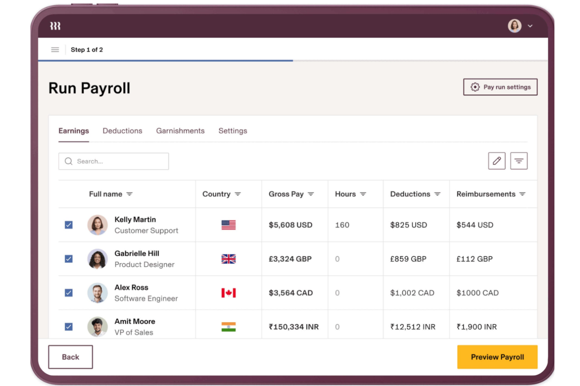Open the Gross Pay column filter
This screenshot has width=580, height=386.
(x=312, y=194)
